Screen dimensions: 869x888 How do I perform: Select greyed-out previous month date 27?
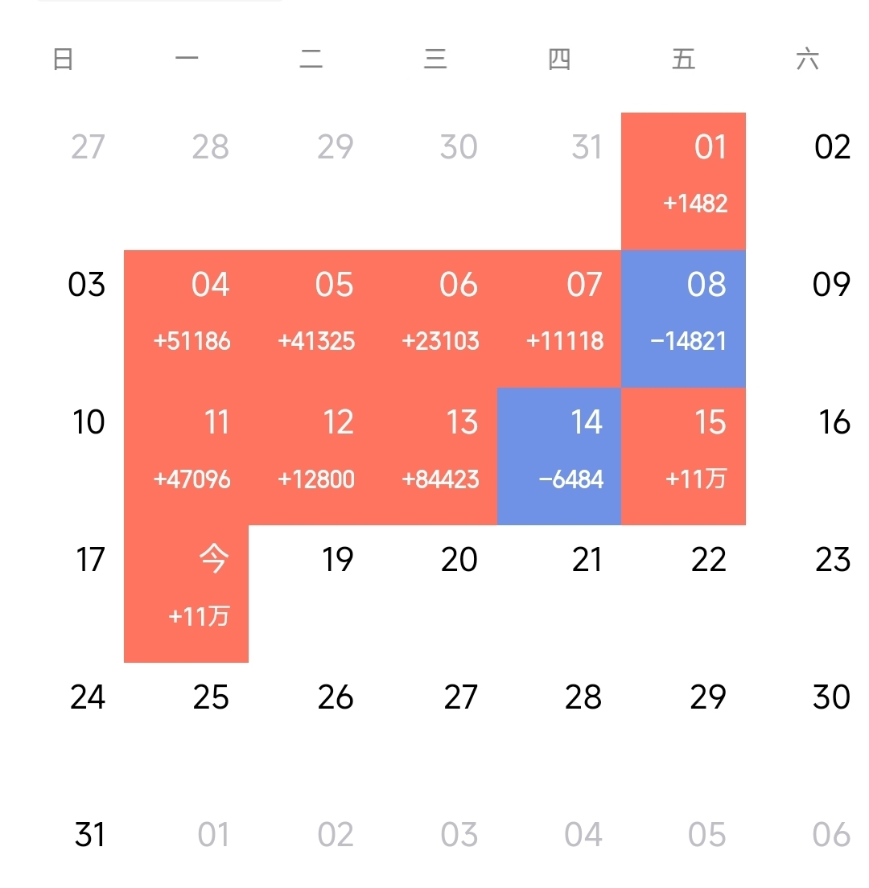click(x=88, y=147)
